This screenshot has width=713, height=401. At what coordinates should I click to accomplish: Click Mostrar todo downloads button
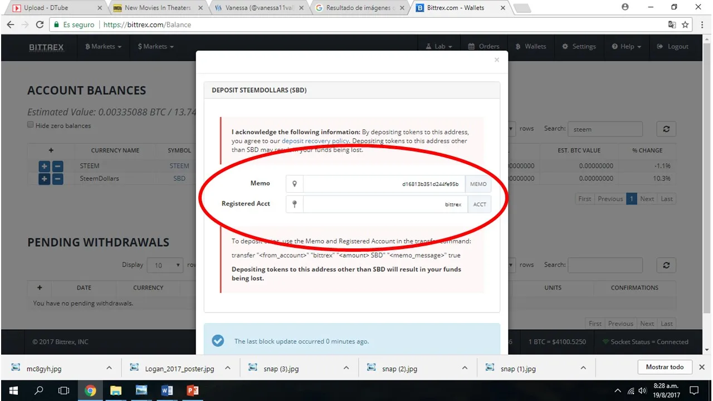[x=665, y=367]
